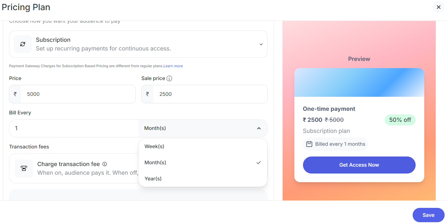Open the Learn more link
This screenshot has height=224, width=447.
point(173,66)
